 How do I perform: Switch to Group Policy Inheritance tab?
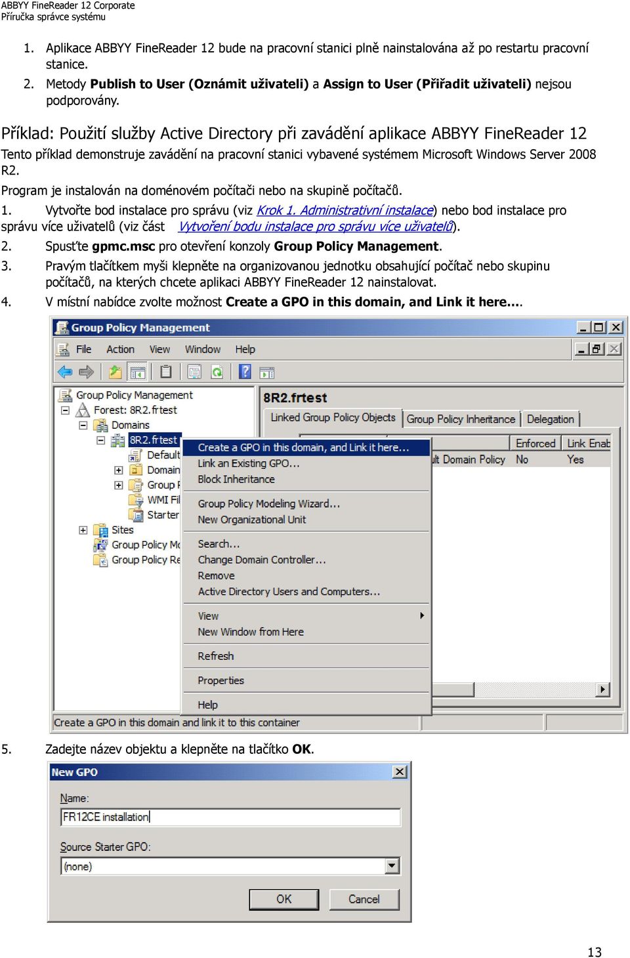point(461,419)
